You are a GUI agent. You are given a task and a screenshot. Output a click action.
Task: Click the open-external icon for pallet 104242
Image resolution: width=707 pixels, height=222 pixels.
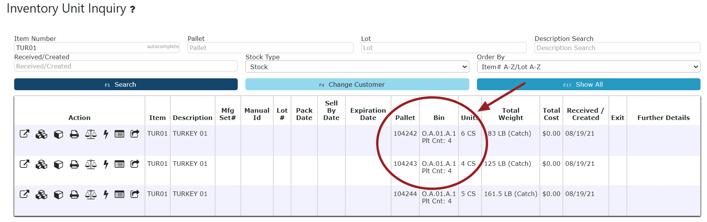click(25, 134)
